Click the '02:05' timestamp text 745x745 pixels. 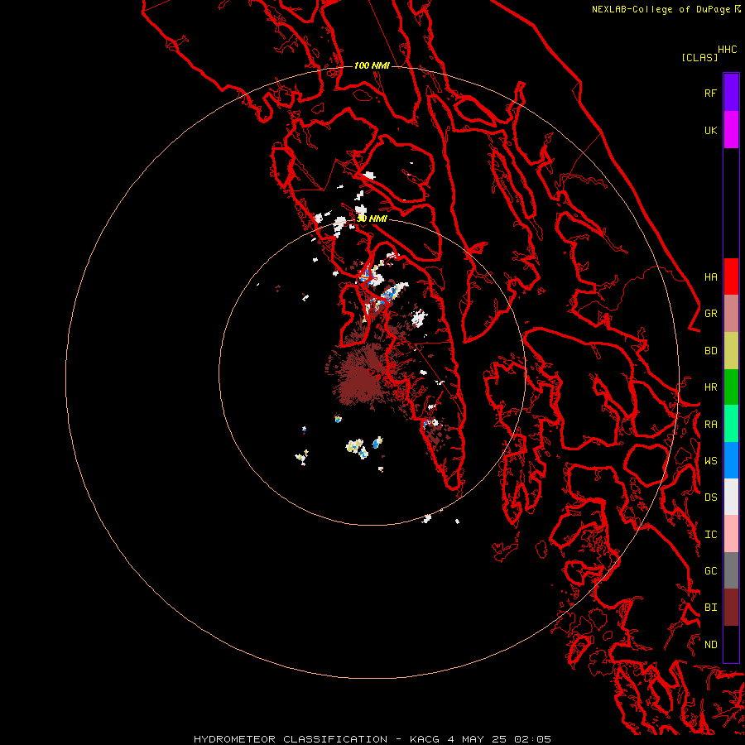533,739
